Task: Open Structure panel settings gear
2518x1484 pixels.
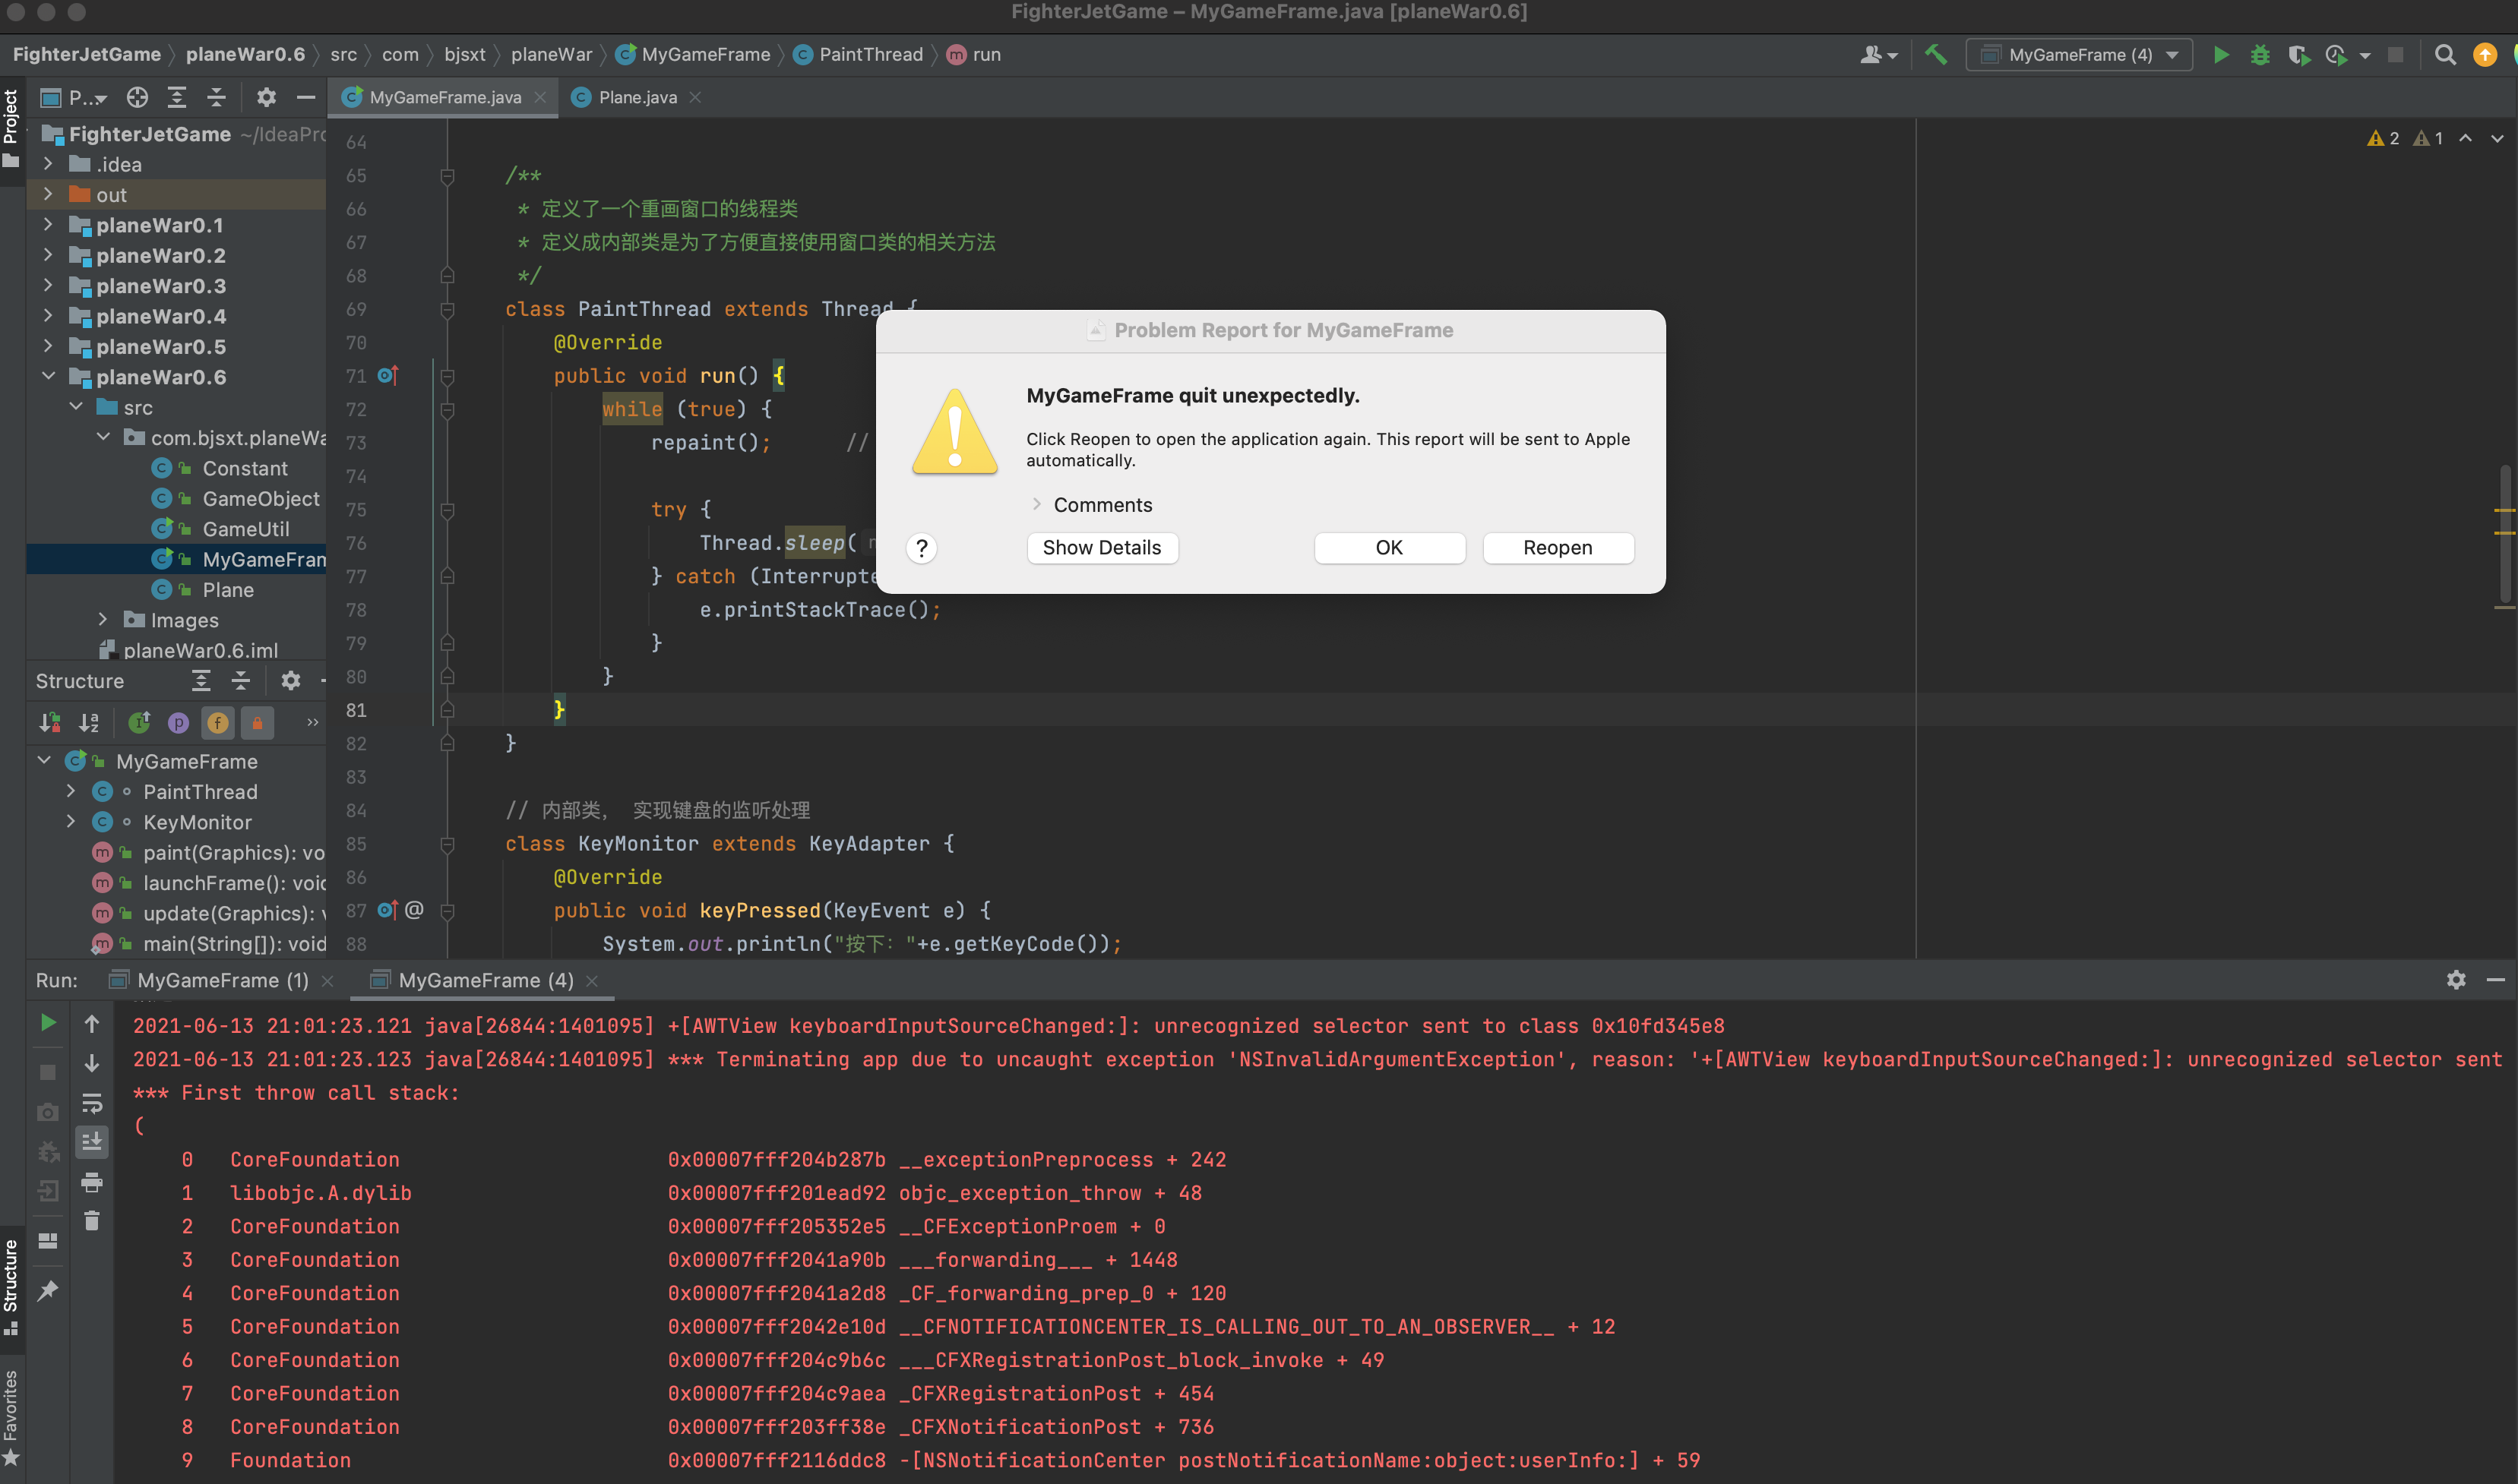Action: (290, 681)
